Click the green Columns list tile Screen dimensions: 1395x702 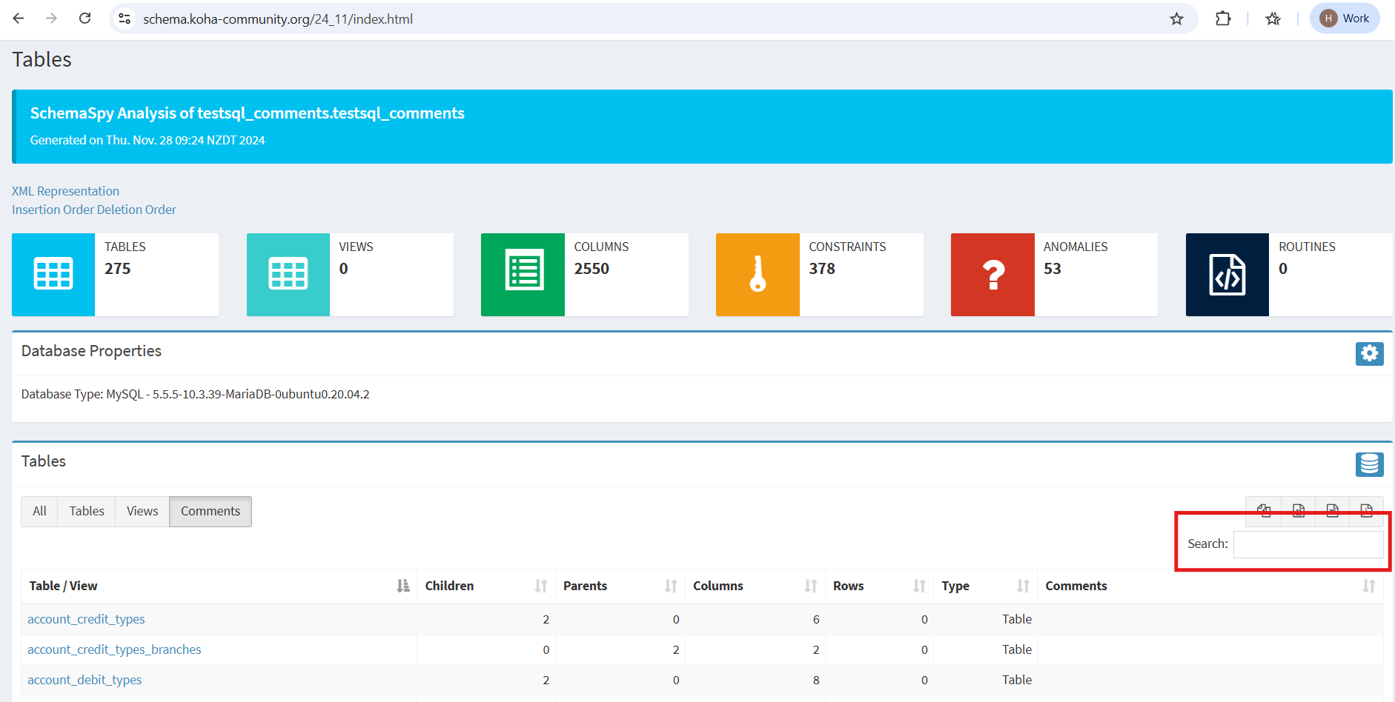coord(523,275)
